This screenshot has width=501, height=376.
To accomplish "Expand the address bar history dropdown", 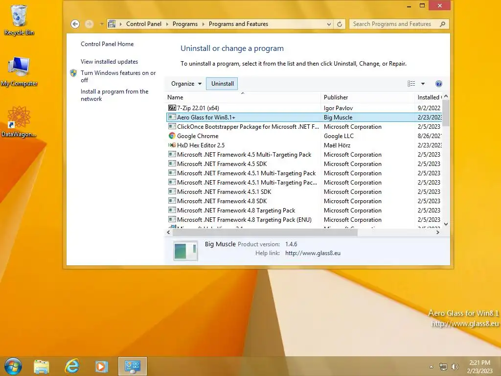I will pyautogui.click(x=329, y=24).
